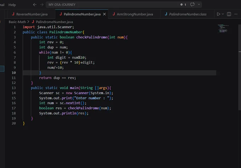Click 'Scanner sc = new Scanner(System.in);' line
241x168 pixels.
click(76, 93)
